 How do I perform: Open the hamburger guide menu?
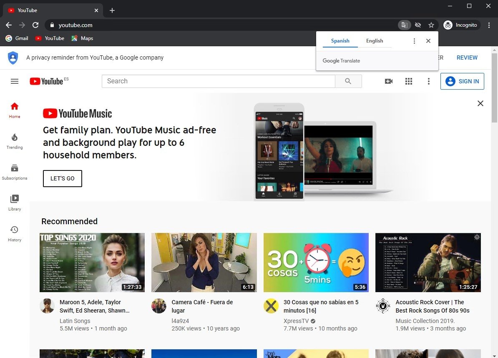15,81
